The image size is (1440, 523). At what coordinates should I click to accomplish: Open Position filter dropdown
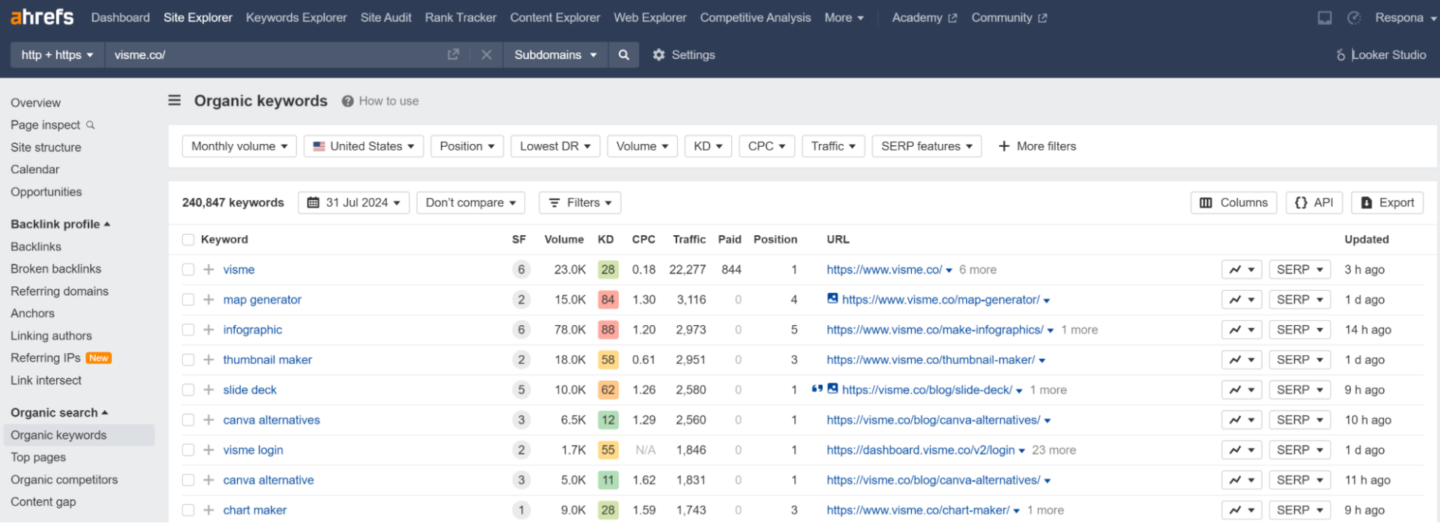tap(467, 146)
